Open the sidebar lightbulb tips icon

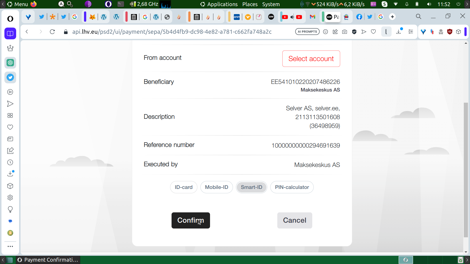click(x=10, y=209)
